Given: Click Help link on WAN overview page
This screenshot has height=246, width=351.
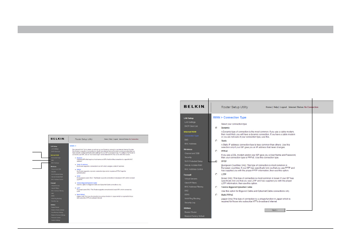Looking at the screenshot, I should (x=111, y=139).
